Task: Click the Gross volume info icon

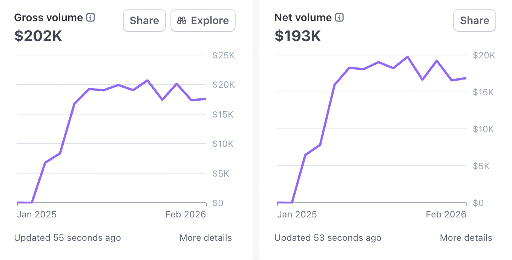Action: (90, 17)
